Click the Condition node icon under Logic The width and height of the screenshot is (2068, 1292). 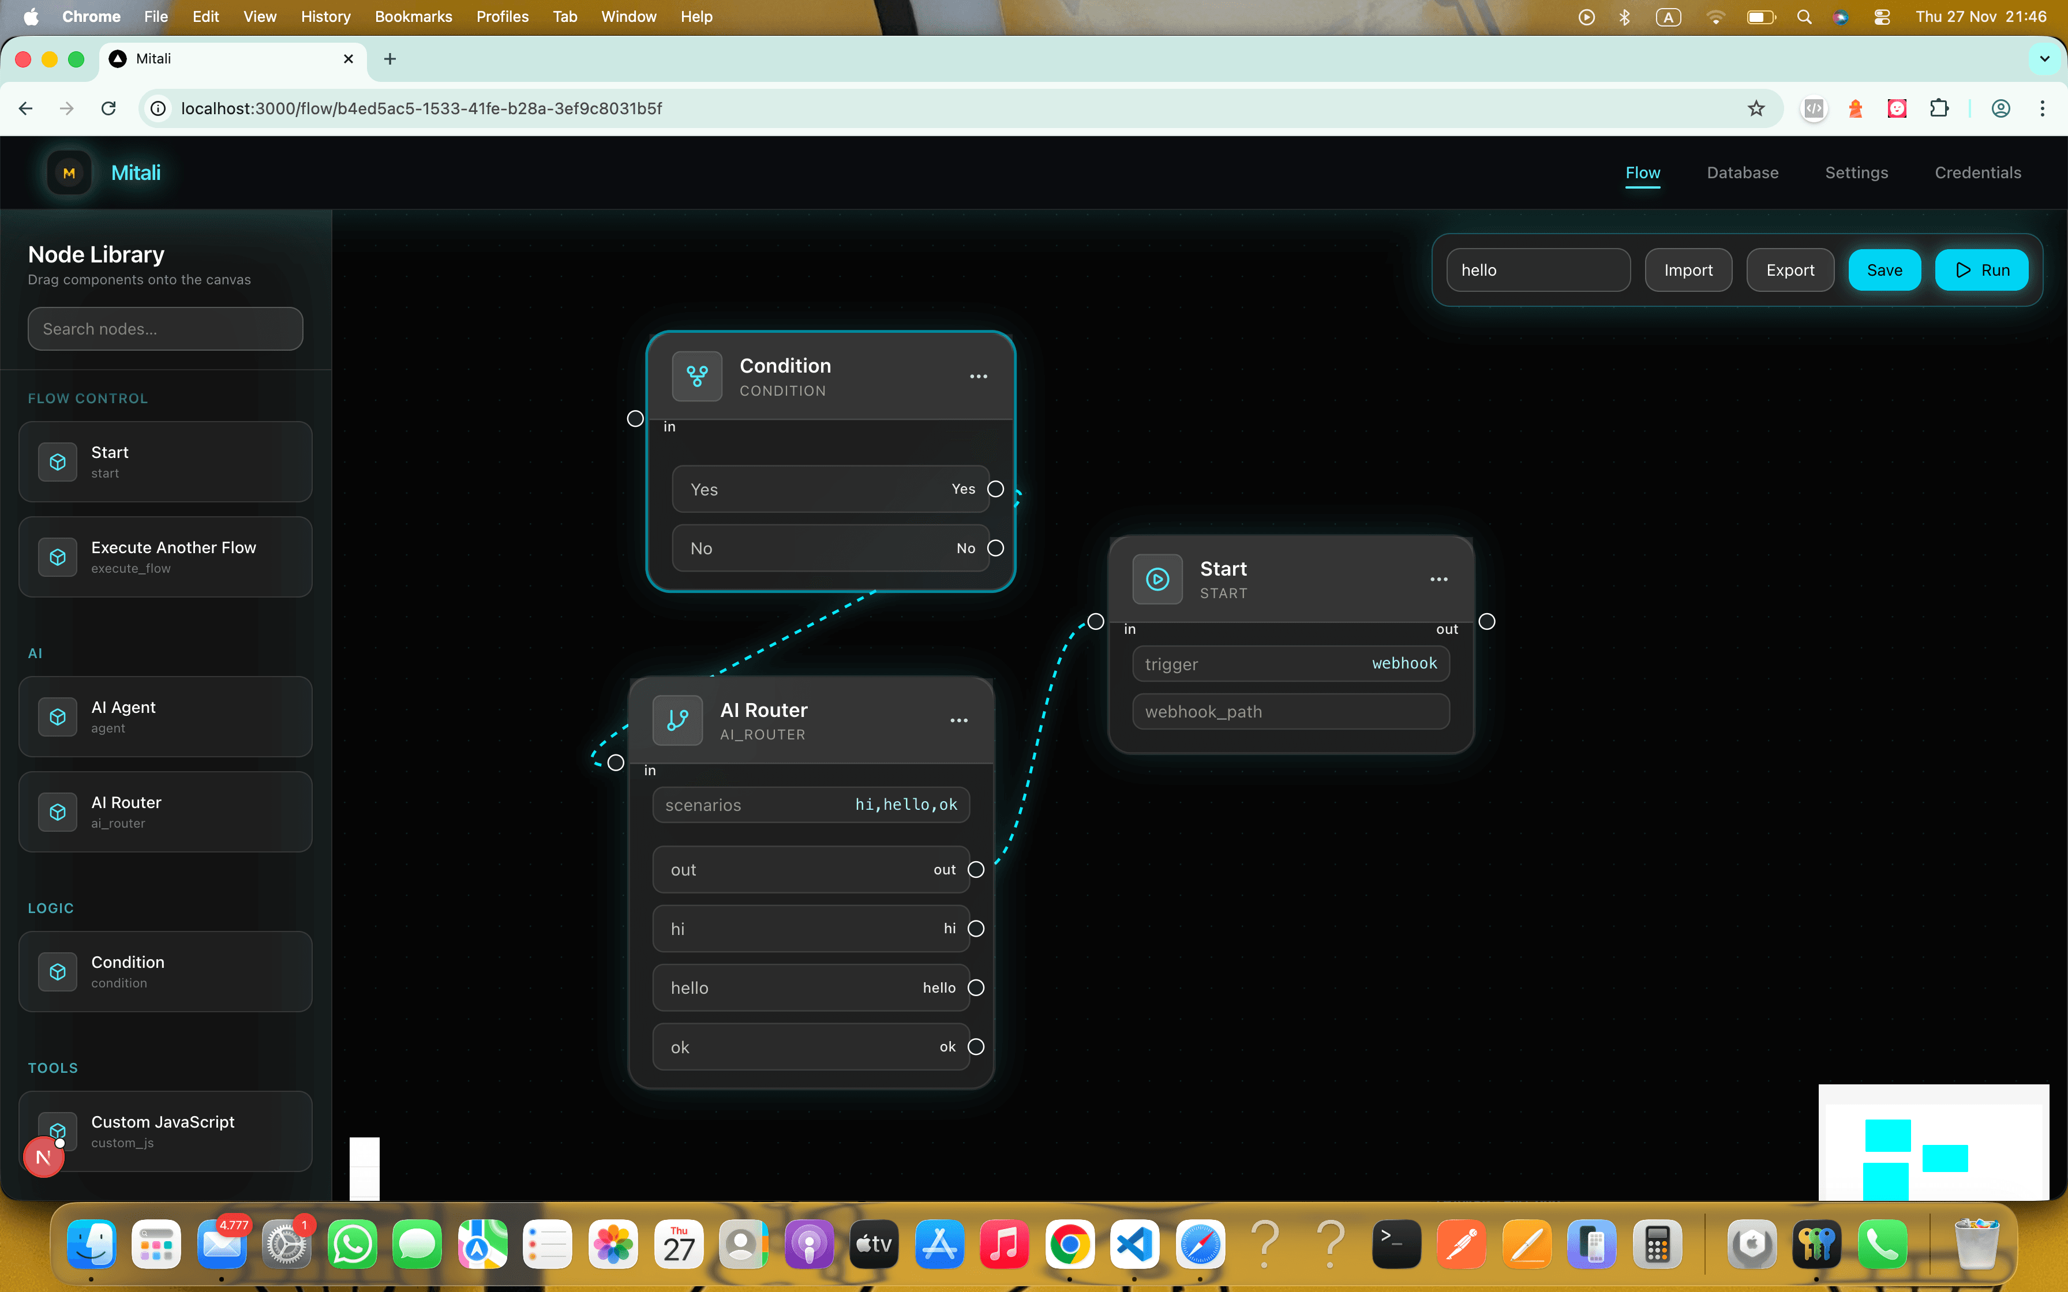(57, 971)
